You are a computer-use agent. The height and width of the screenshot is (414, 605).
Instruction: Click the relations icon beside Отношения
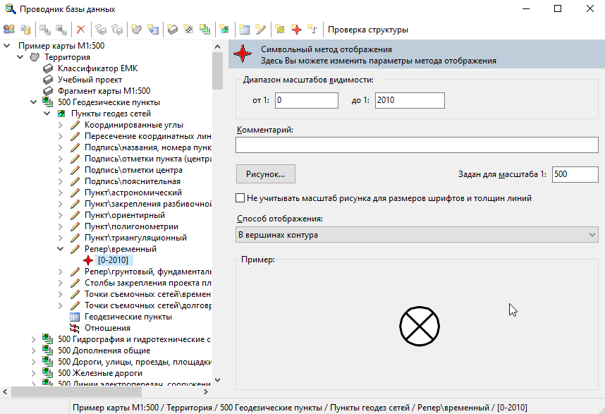click(x=75, y=329)
